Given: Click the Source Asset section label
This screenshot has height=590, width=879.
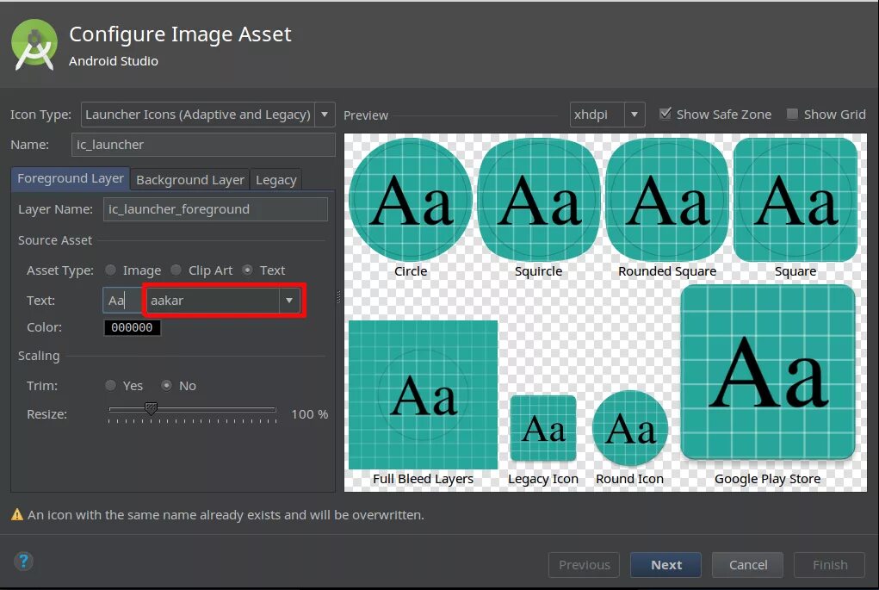Looking at the screenshot, I should click(x=55, y=240).
